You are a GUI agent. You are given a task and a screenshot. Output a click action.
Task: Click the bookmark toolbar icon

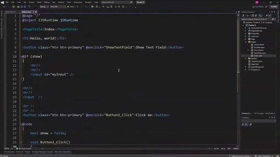[123, 7]
